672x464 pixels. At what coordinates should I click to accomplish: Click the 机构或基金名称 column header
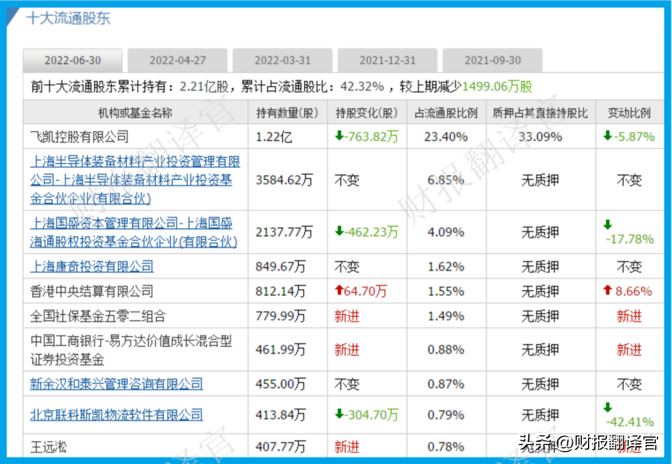[x=136, y=113]
